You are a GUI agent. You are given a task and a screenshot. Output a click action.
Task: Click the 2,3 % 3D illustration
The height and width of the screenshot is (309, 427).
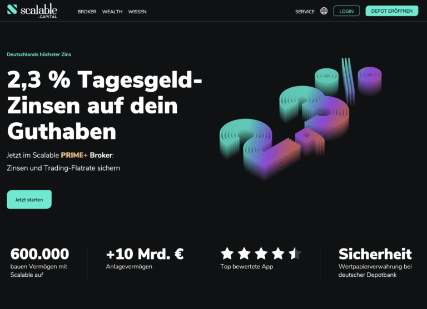[300, 119]
